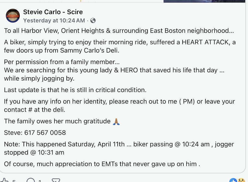Click the like count number
This screenshot has width=248, height=182.
pos(14,181)
